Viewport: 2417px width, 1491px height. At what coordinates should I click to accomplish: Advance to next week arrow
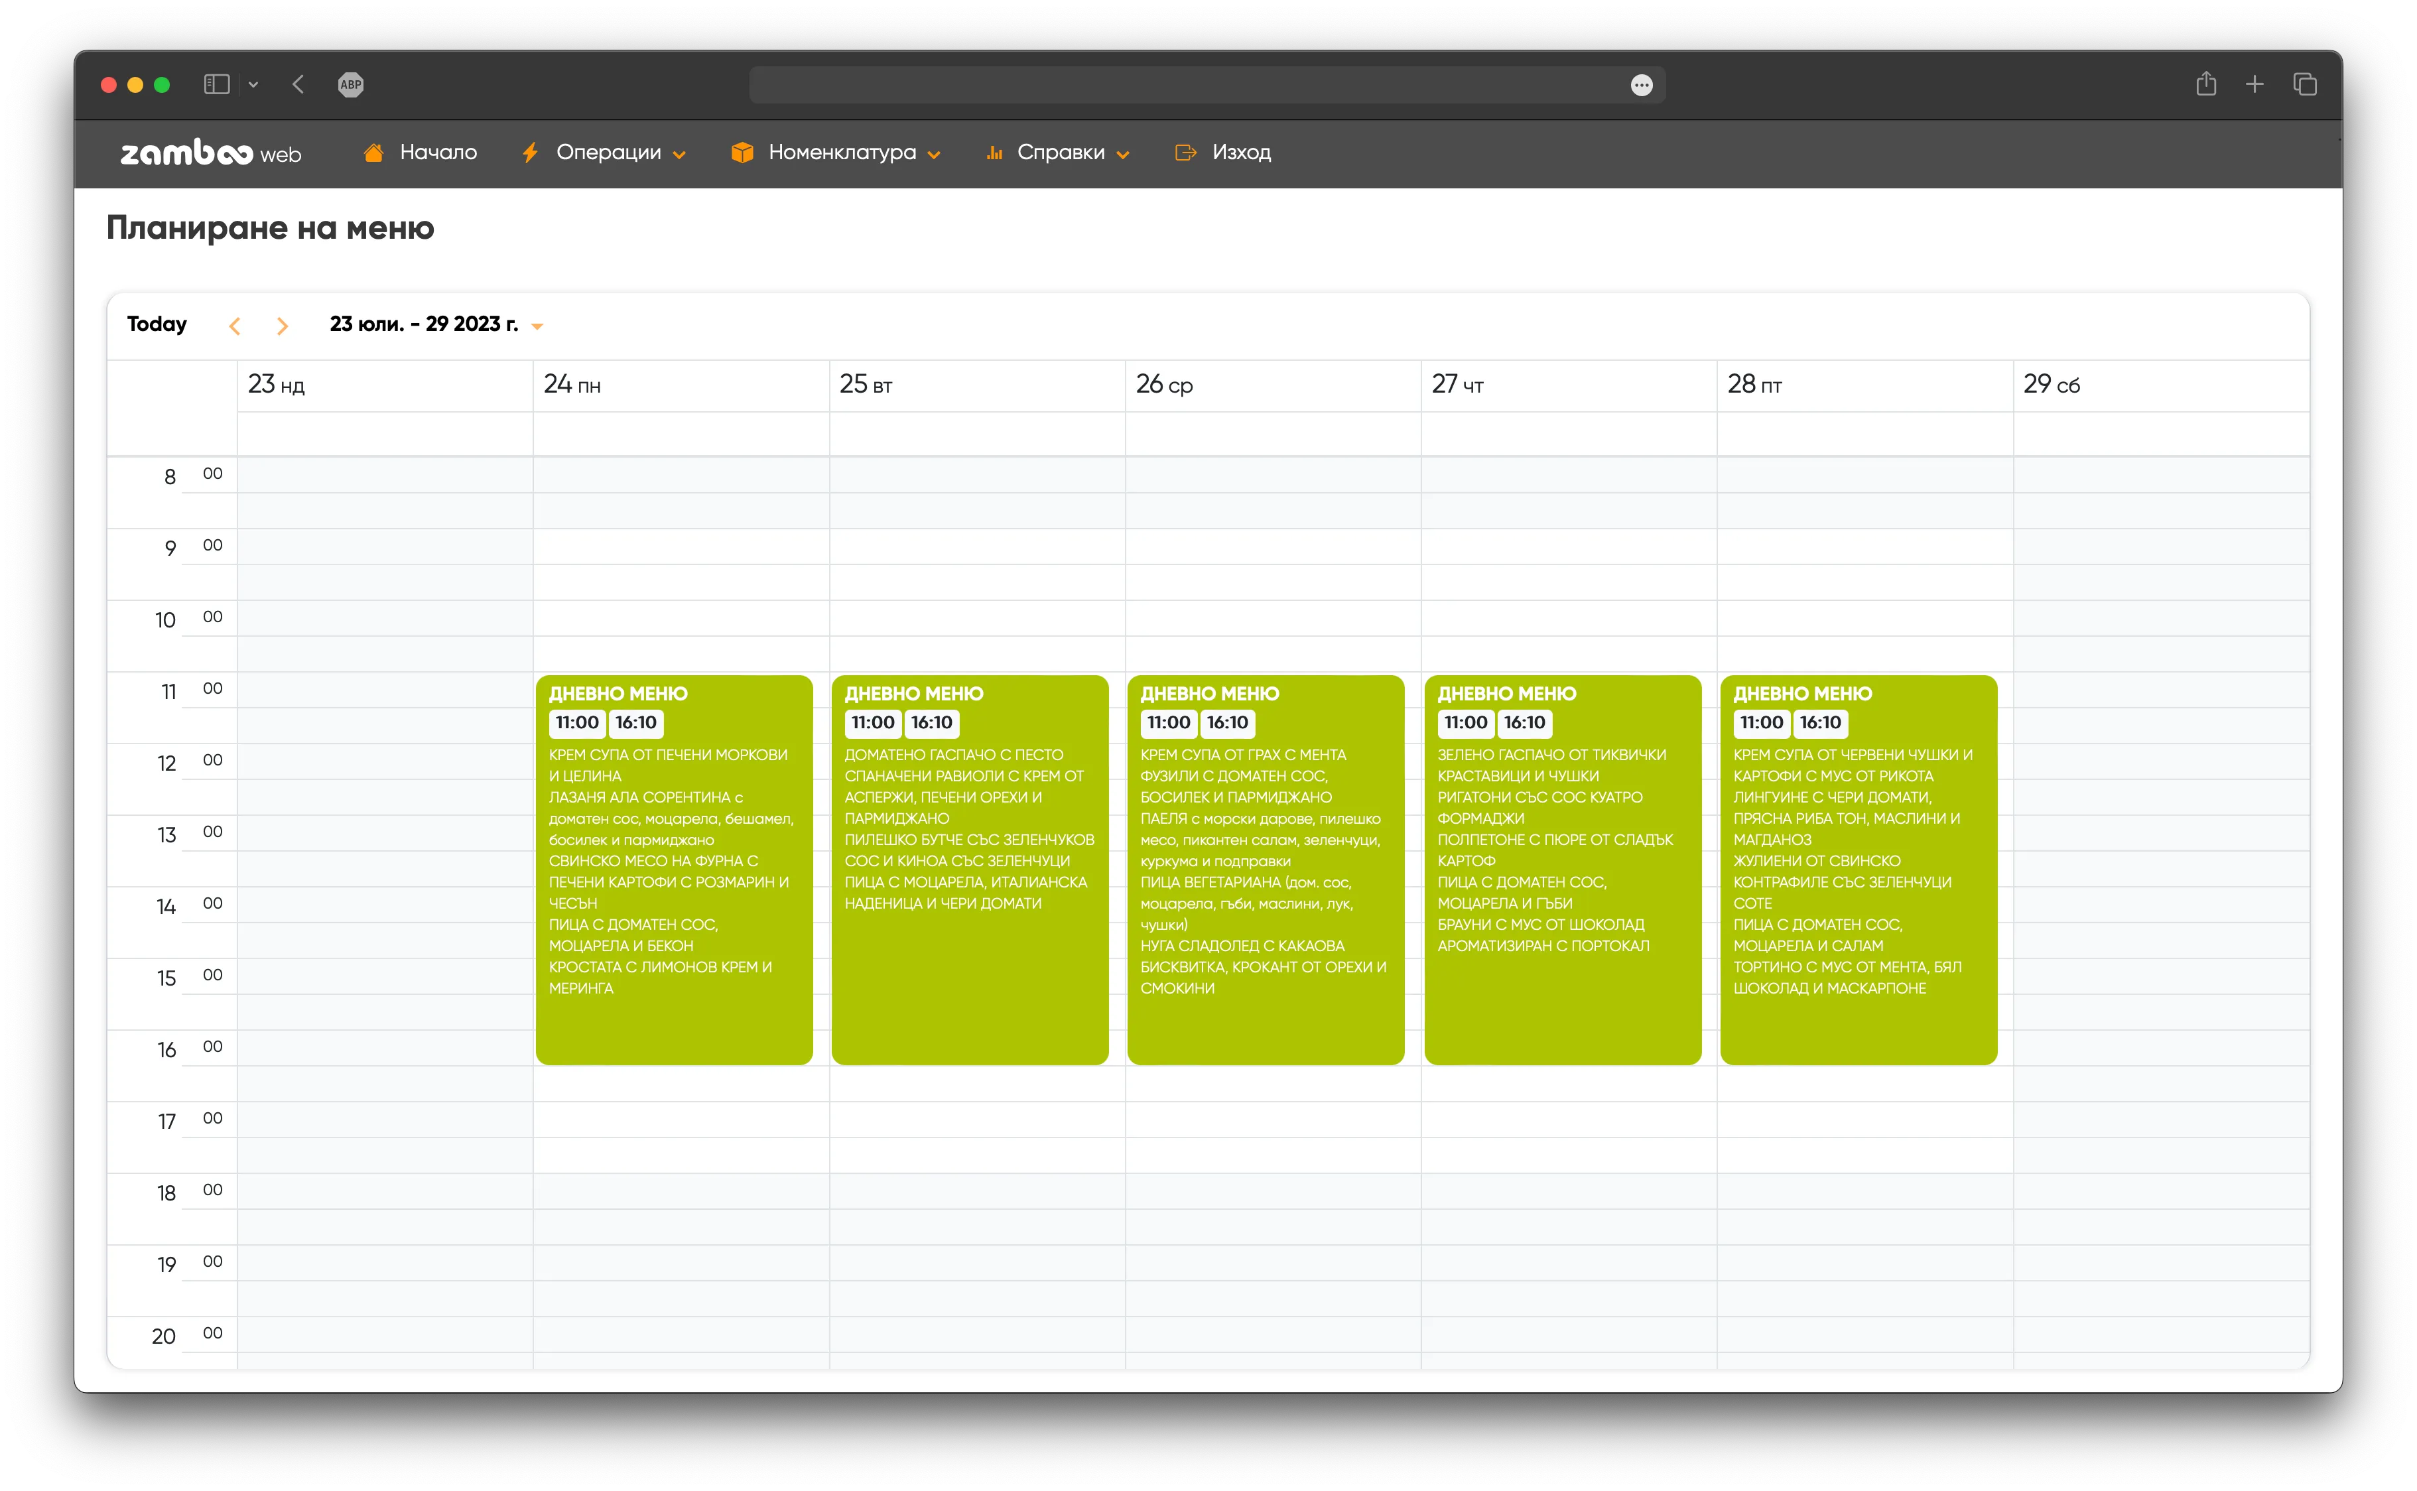tap(283, 326)
